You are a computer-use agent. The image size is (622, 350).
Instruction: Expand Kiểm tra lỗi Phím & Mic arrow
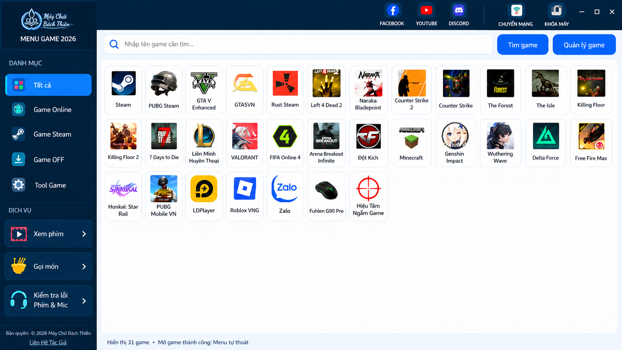click(84, 301)
